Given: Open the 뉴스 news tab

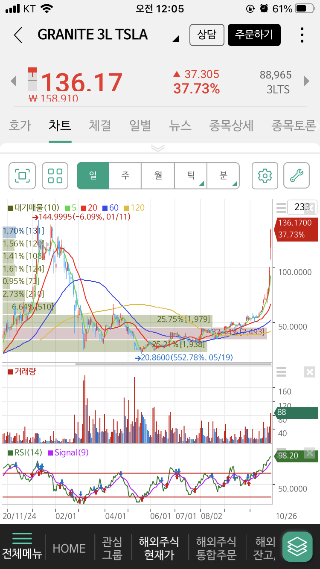Looking at the screenshot, I should 180,125.
